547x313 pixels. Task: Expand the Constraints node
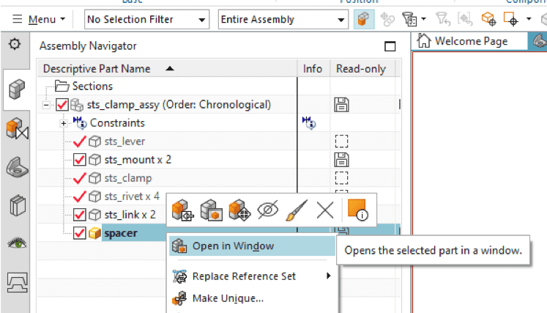coord(64,123)
